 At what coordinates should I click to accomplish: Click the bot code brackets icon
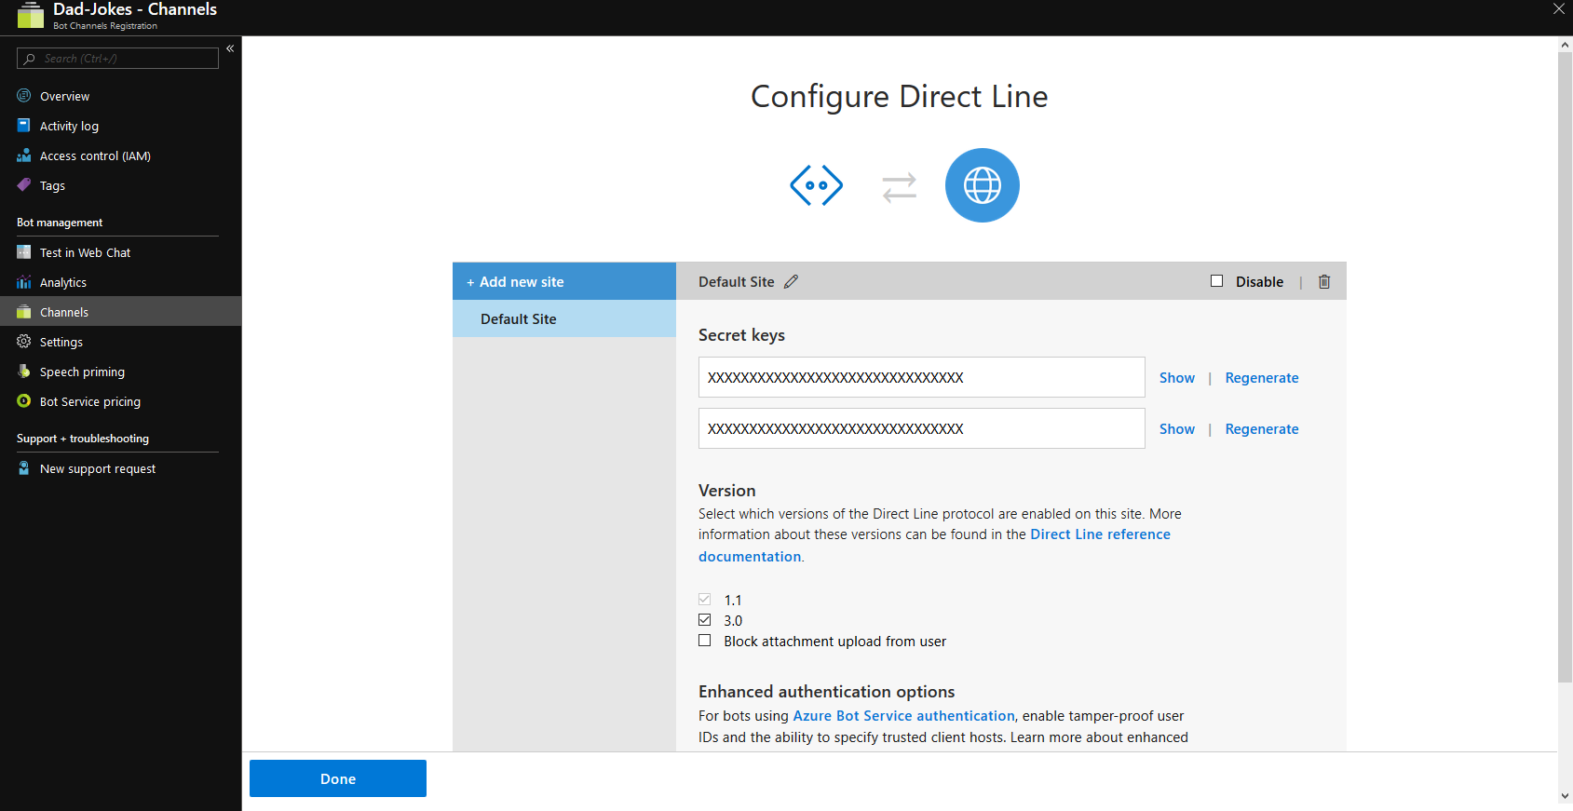(817, 185)
